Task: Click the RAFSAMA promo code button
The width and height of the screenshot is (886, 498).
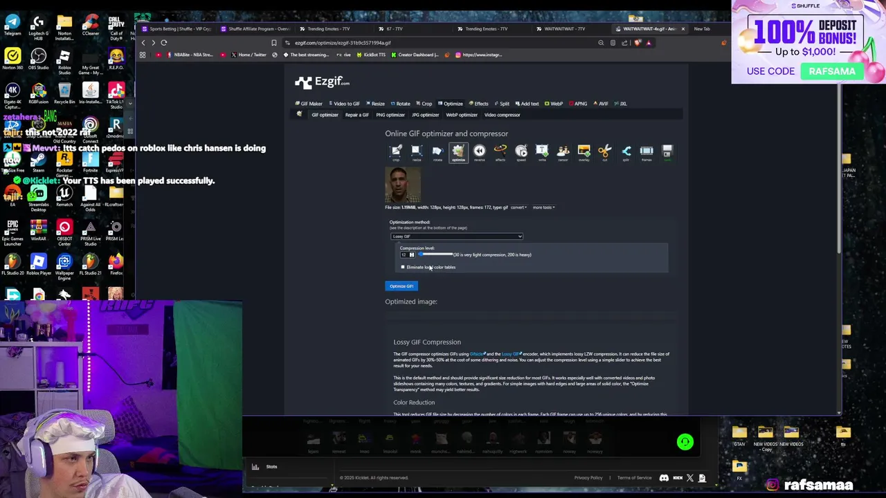Action: [832, 71]
